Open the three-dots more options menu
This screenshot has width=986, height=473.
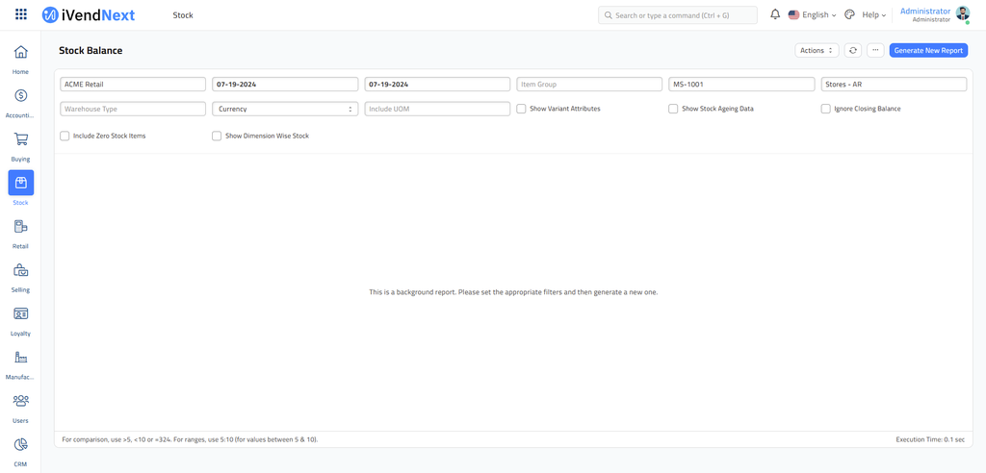coord(875,50)
